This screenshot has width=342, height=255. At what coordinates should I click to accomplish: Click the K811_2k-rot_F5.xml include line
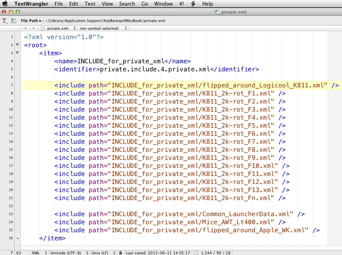click(170, 126)
